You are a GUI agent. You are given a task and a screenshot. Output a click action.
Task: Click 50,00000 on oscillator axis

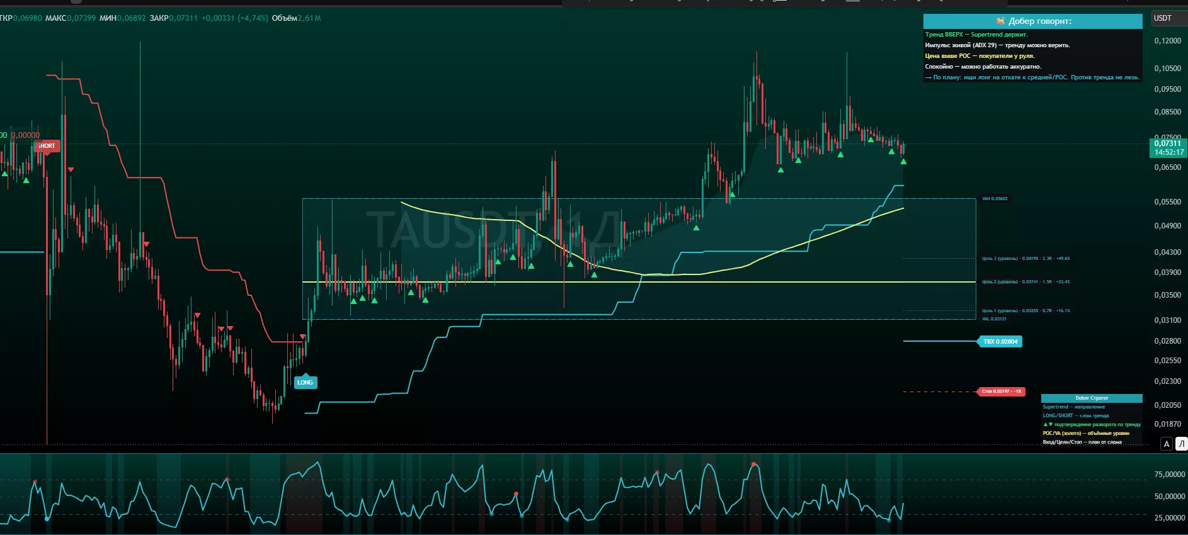point(1170,497)
